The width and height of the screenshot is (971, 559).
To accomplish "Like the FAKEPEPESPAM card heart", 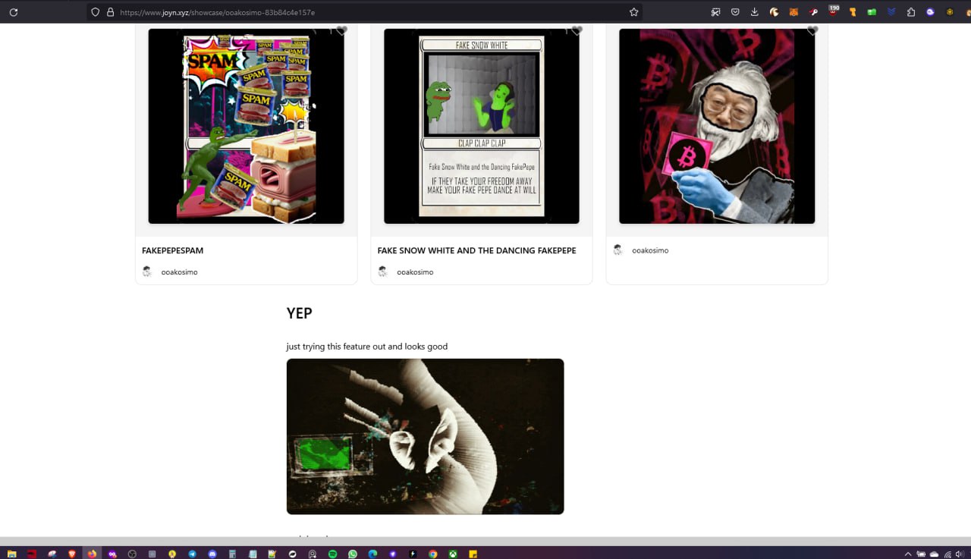I will click(341, 30).
